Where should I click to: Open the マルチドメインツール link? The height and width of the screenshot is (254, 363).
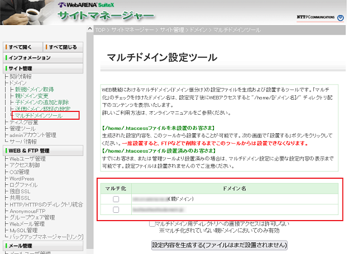coord(39,115)
